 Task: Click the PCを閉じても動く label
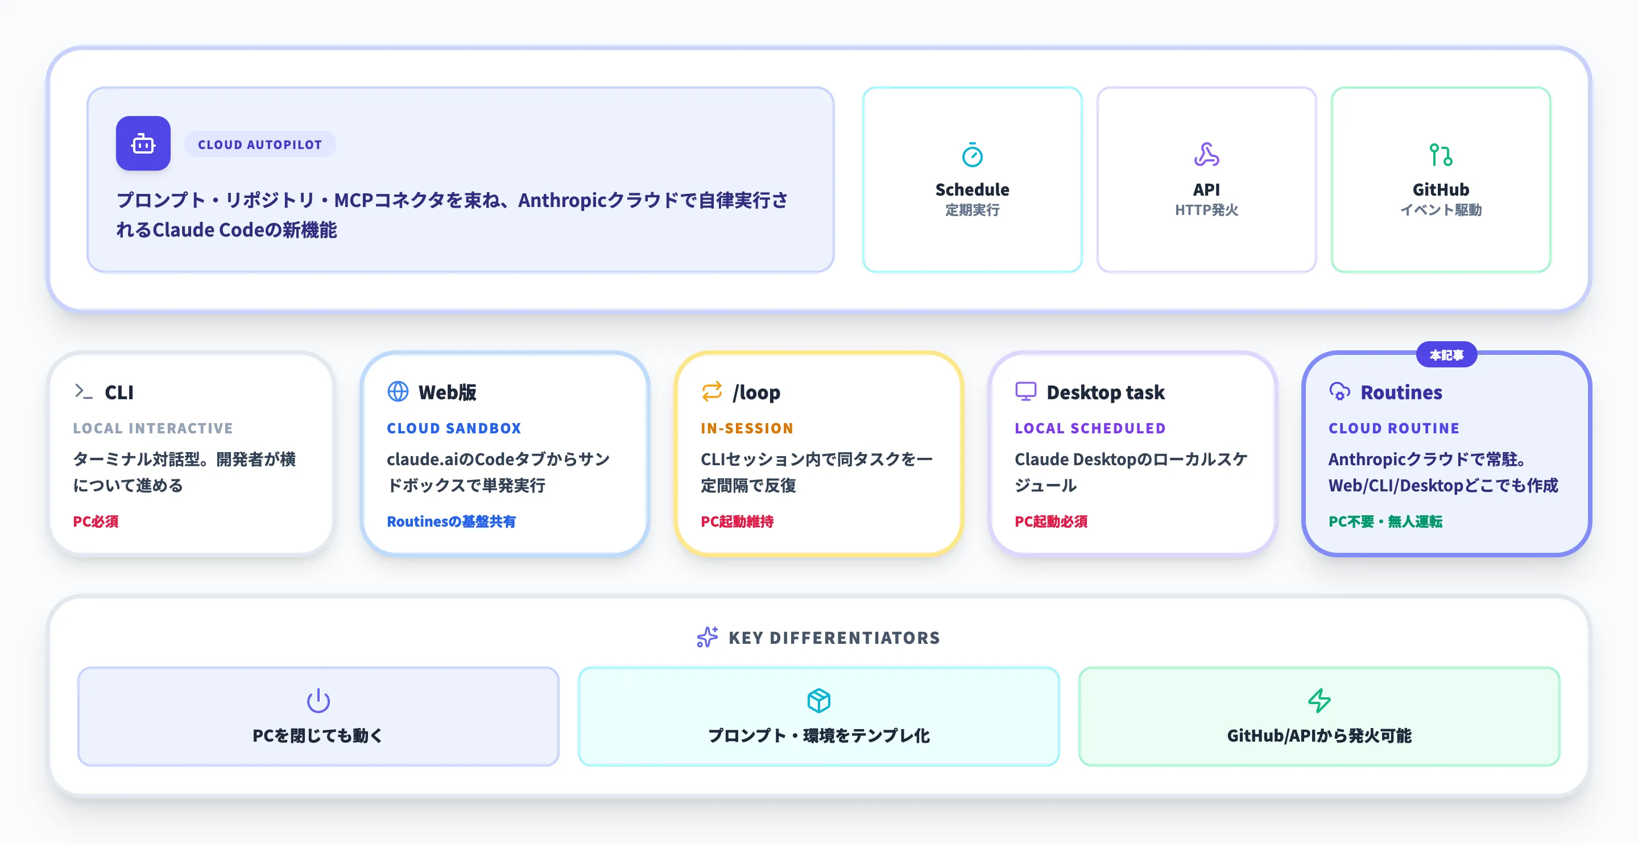tap(318, 736)
